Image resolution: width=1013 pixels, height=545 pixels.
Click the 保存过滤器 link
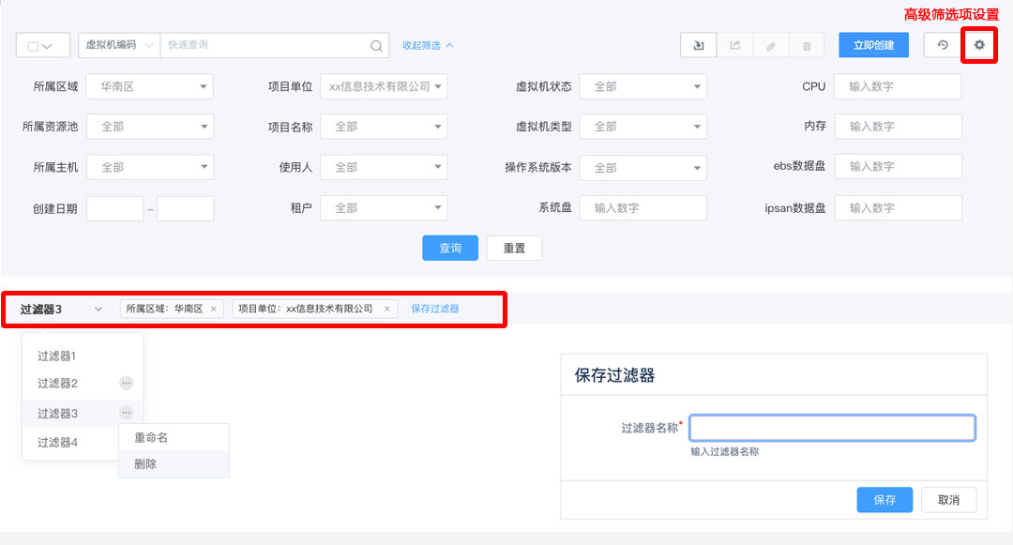pyautogui.click(x=435, y=309)
